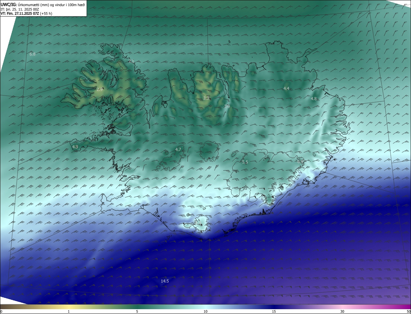Click the 2.9 value in the Westfjords
This screenshot has height=314, width=411.
pyautogui.click(x=100, y=90)
